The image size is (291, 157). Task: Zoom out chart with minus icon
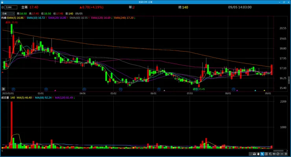coord(282,154)
